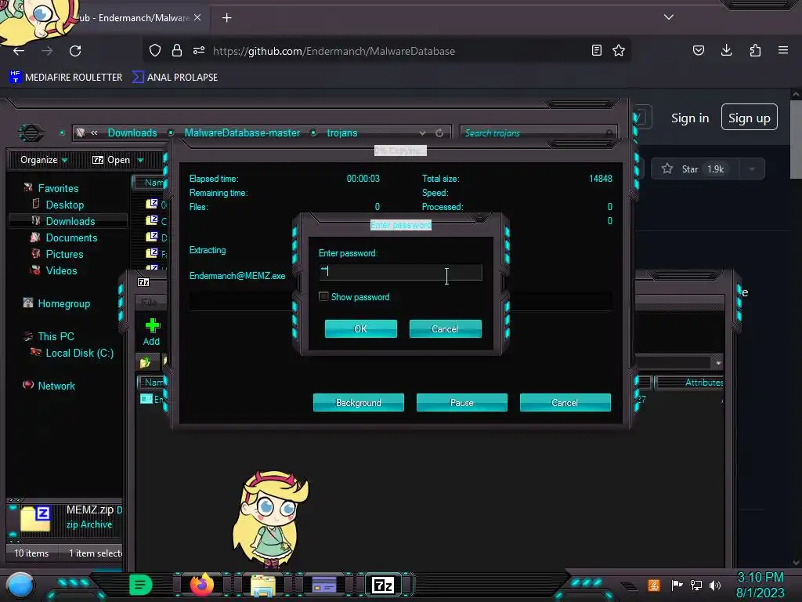
Task: Click Sign in on GitHub
Action: [690, 118]
